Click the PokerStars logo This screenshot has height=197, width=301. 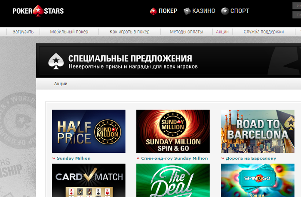(x=38, y=11)
